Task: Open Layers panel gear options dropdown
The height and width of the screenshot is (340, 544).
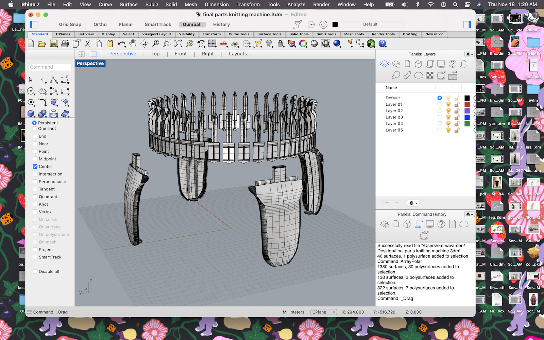Action: [469, 54]
